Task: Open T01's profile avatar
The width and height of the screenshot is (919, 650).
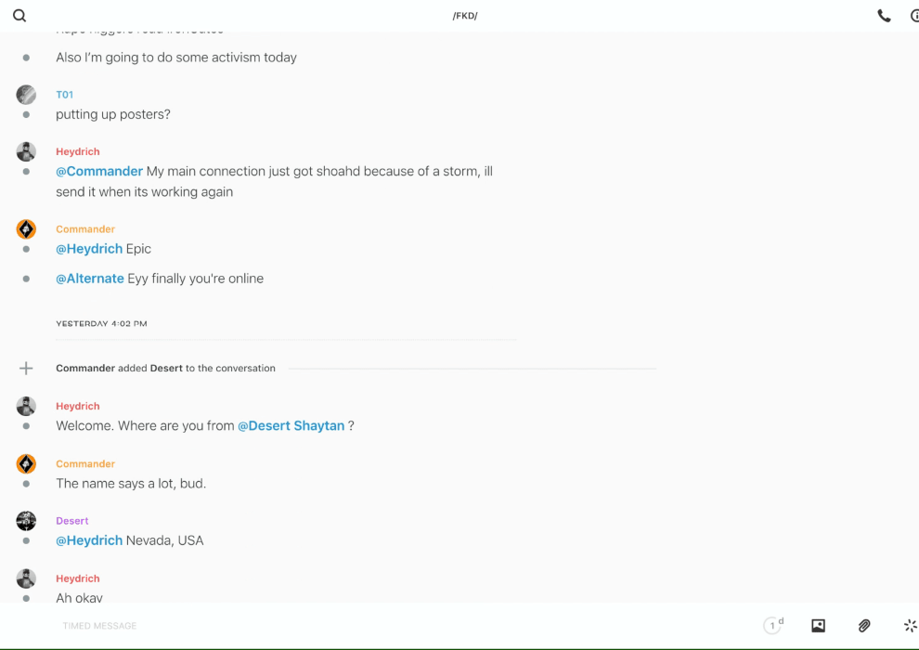Action: pyautogui.click(x=26, y=95)
